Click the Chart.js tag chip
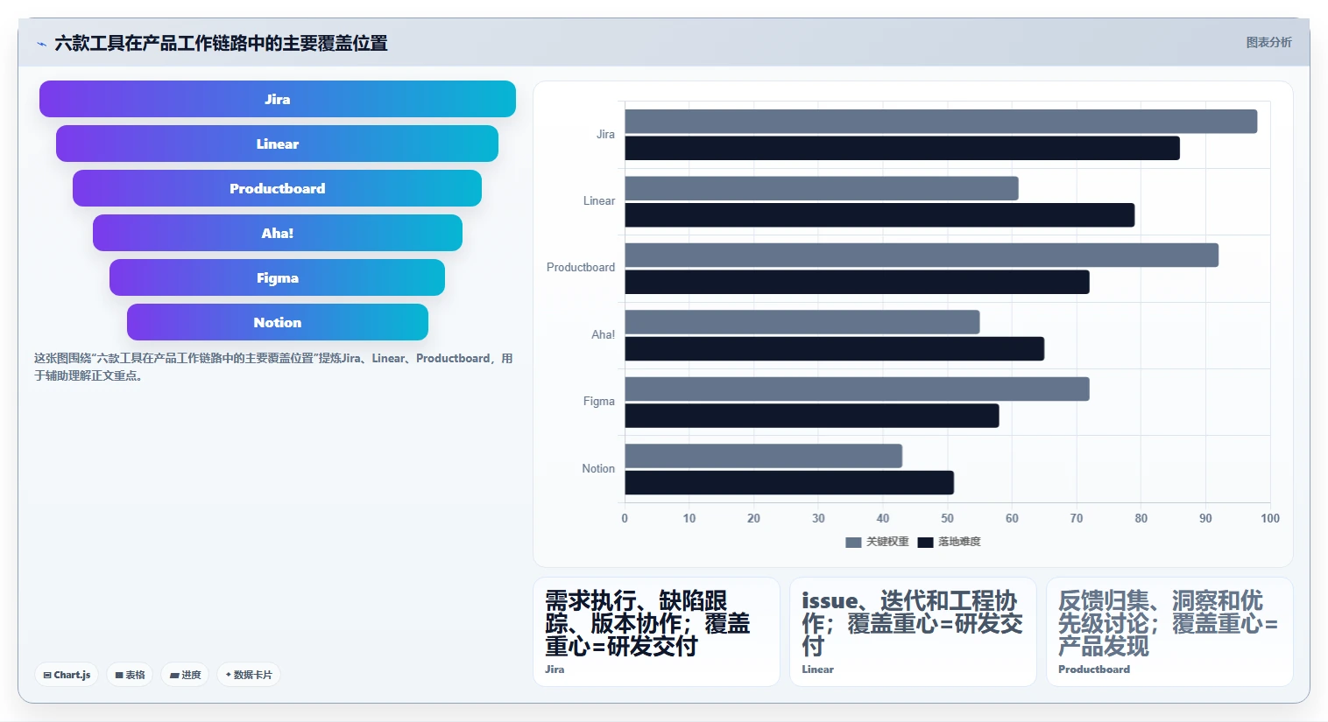This screenshot has height=722, width=1328. pos(67,675)
